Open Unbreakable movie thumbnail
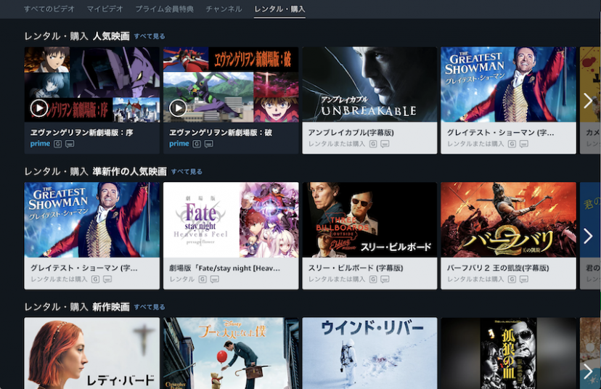Screen dimensions: 601x389 [369, 84]
